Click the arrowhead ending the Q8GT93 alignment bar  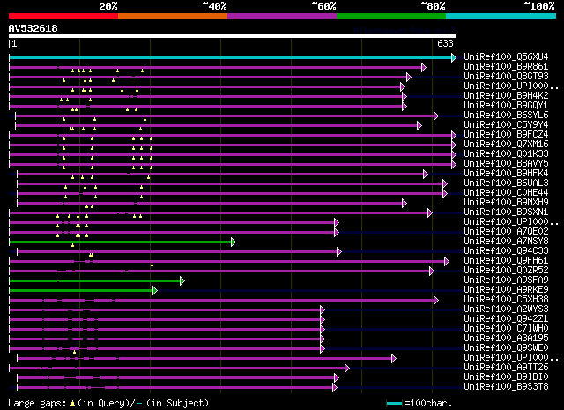click(409, 77)
